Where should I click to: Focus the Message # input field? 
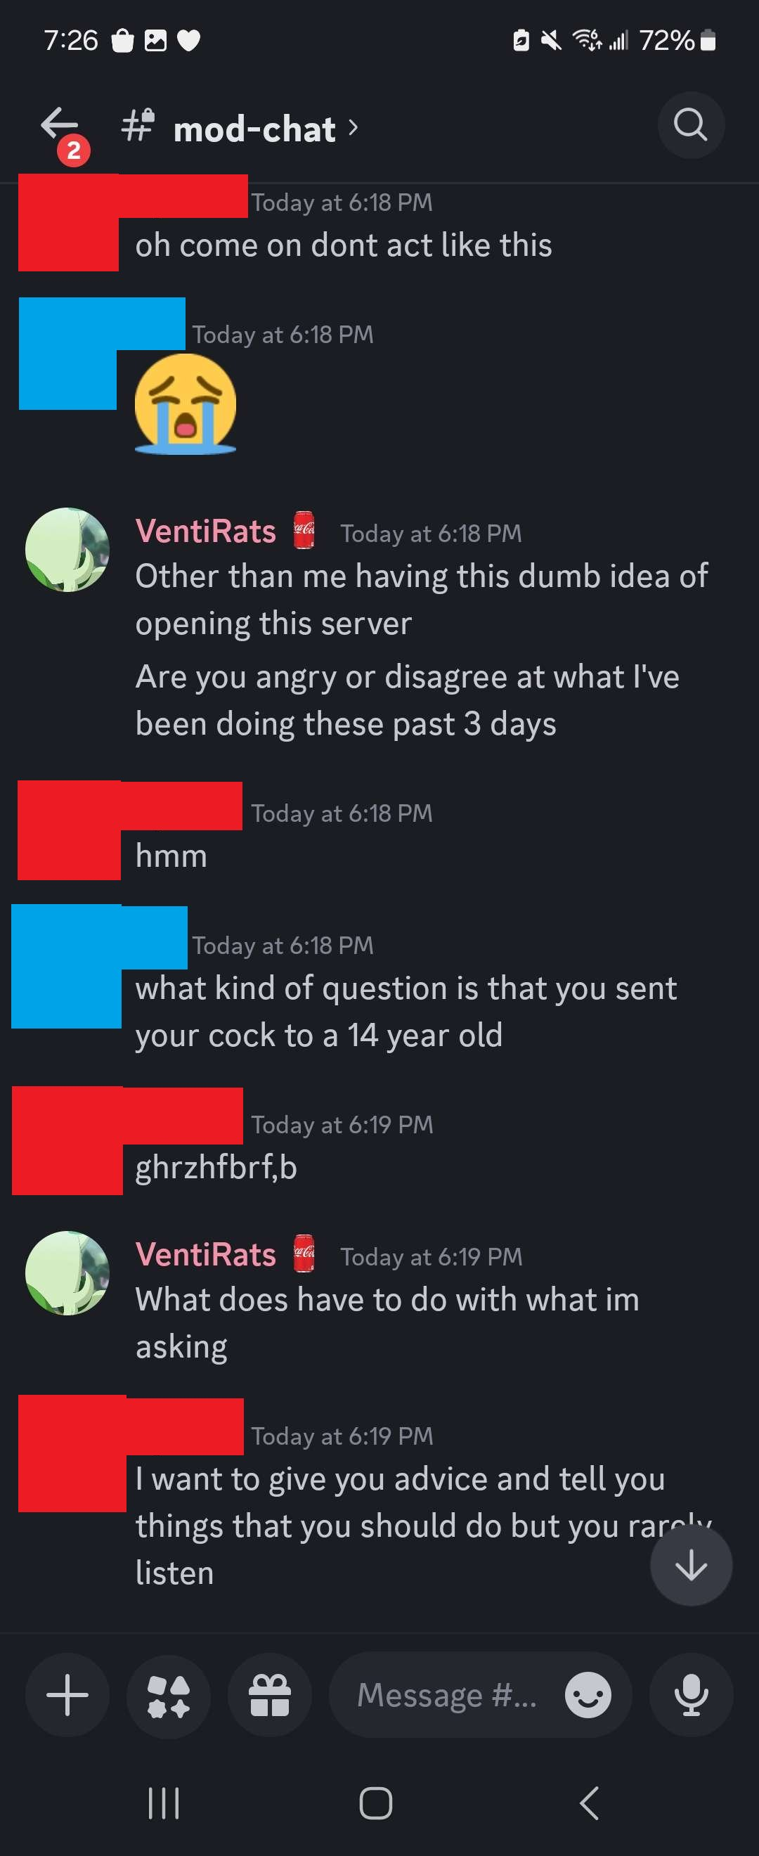[446, 1694]
